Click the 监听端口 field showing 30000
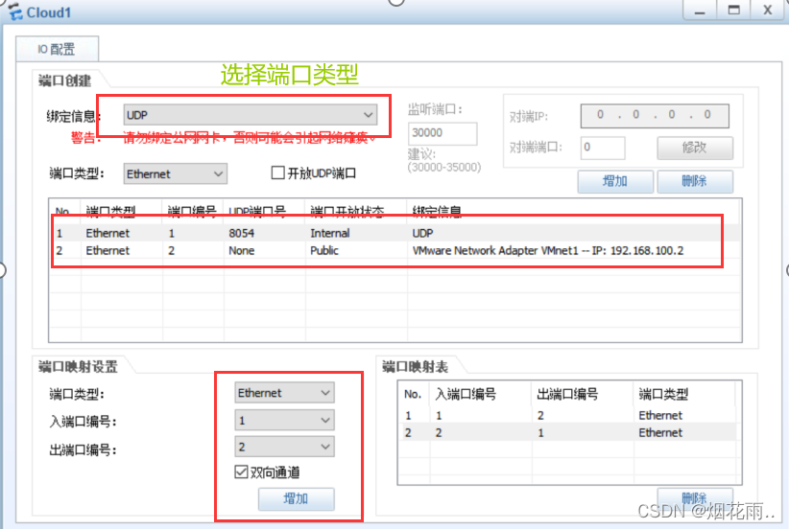Image resolution: width=789 pixels, height=529 pixels. (442, 133)
